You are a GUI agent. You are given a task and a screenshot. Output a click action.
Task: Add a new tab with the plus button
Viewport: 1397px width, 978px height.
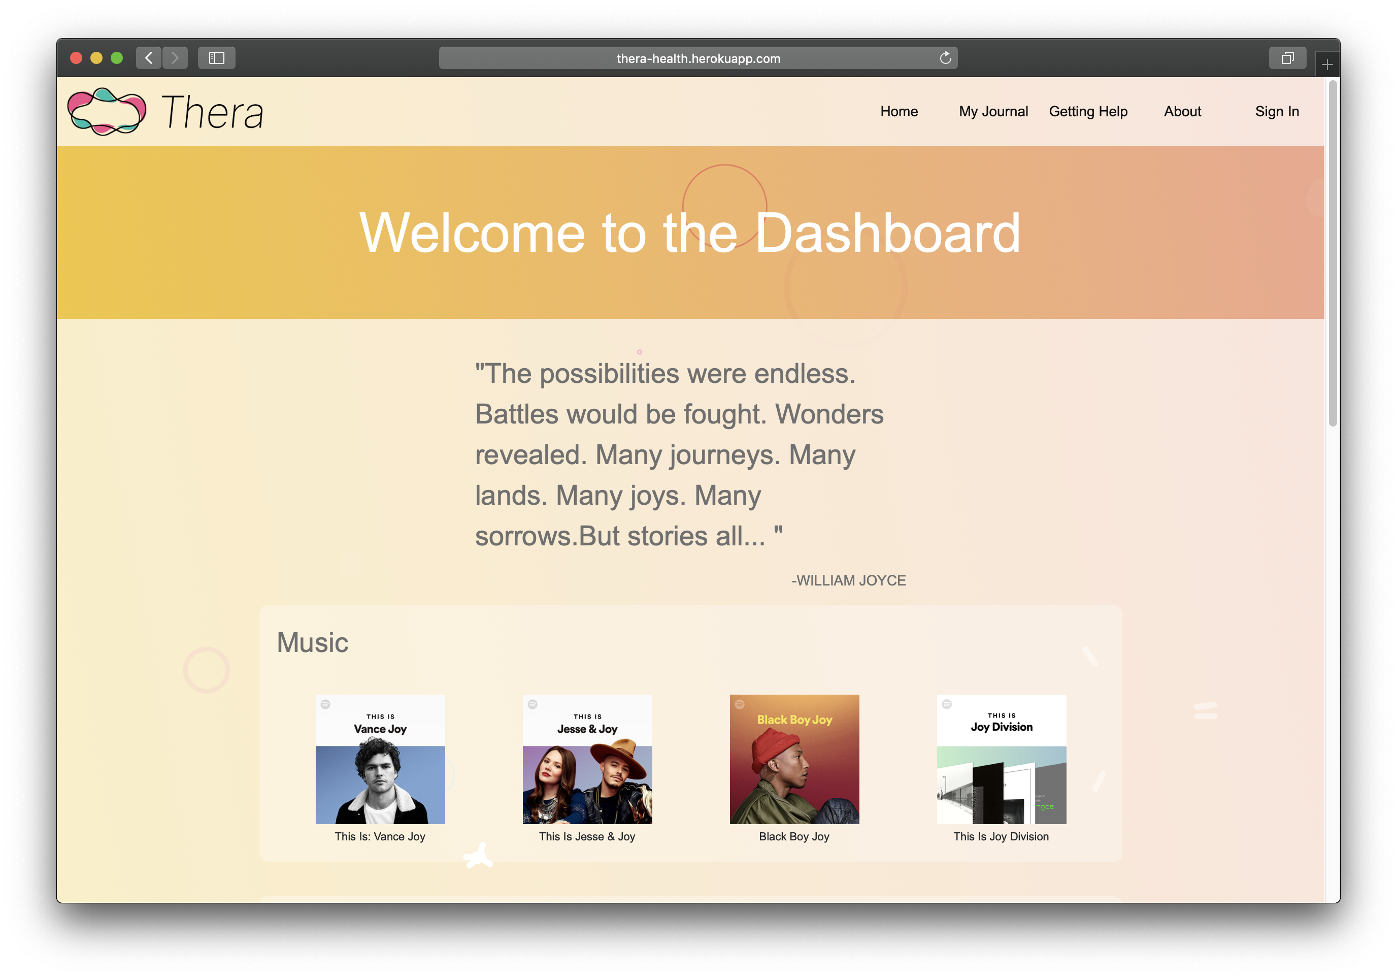1327,64
